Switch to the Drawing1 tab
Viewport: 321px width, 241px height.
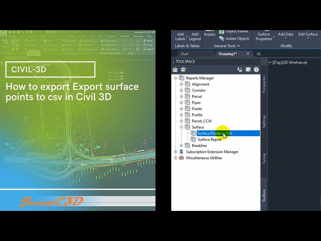[227, 54]
